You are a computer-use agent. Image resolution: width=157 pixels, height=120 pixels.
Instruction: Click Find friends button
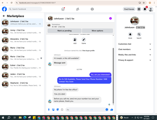click(x=129, y=9)
